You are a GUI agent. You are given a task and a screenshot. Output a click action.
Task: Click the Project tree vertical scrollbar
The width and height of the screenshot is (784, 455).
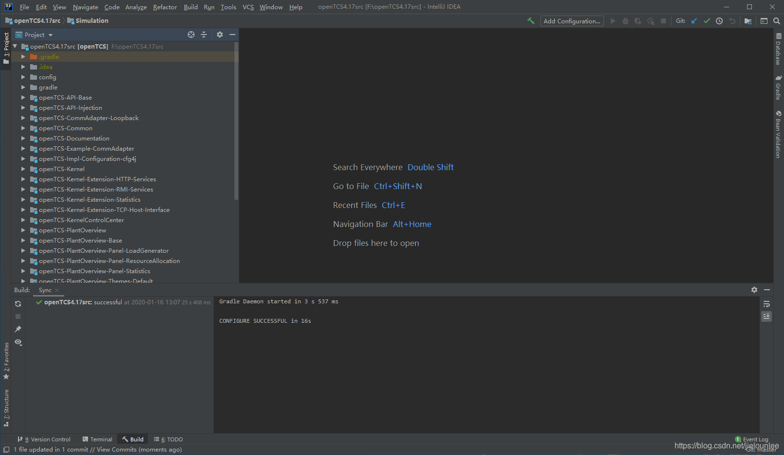[x=236, y=122]
